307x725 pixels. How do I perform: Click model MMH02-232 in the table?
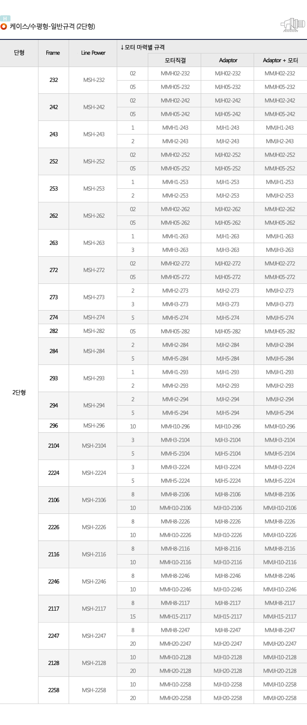175,74
